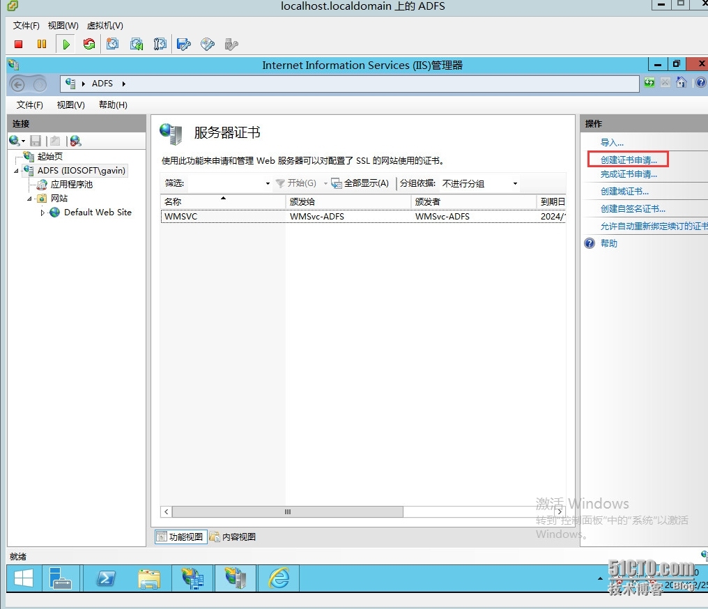708x609 pixels.
Task: Open Server Manager from taskbar
Action: pyautogui.click(x=61, y=578)
